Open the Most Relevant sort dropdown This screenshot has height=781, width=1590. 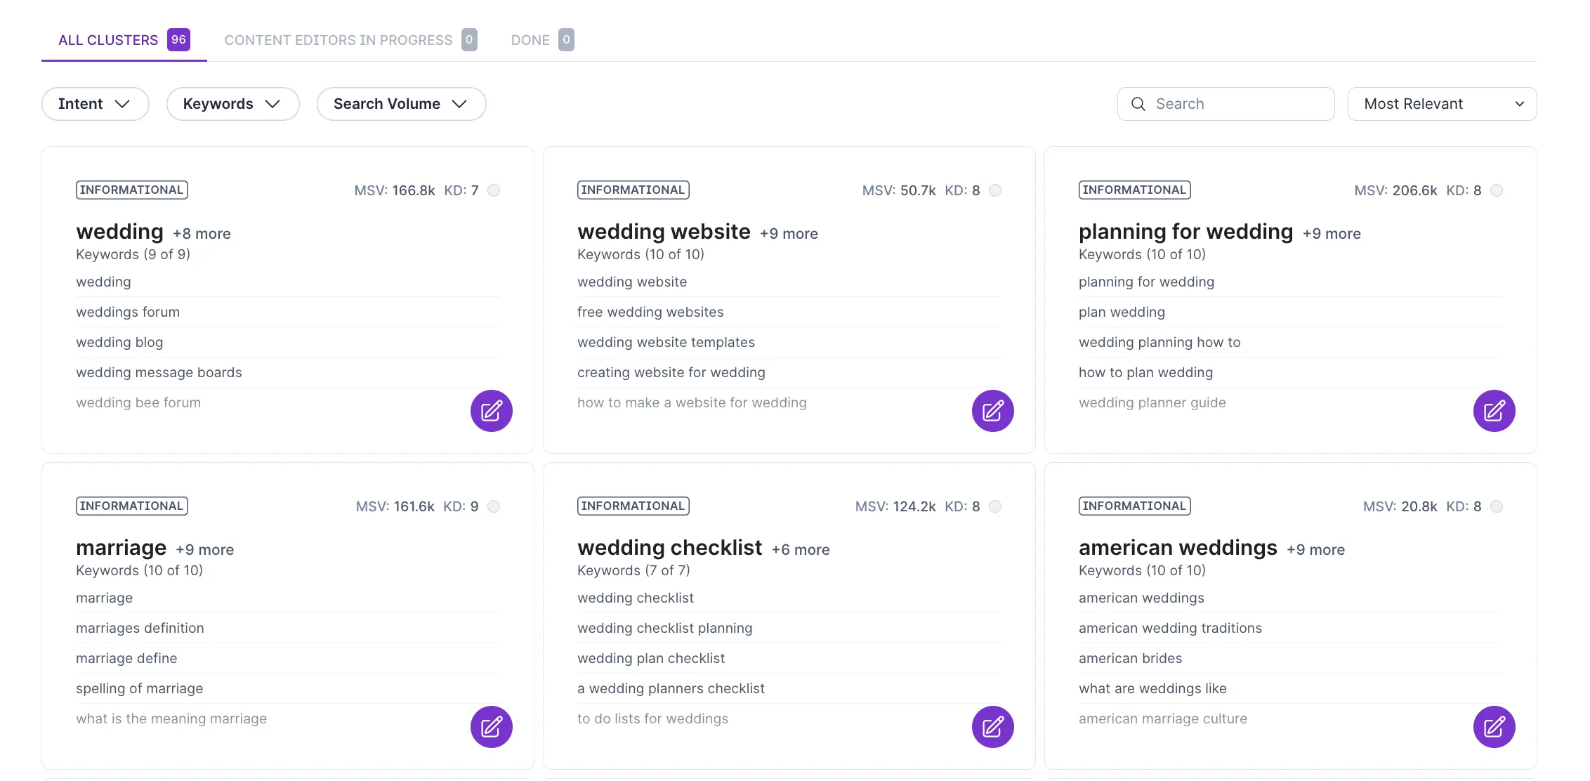pos(1442,104)
